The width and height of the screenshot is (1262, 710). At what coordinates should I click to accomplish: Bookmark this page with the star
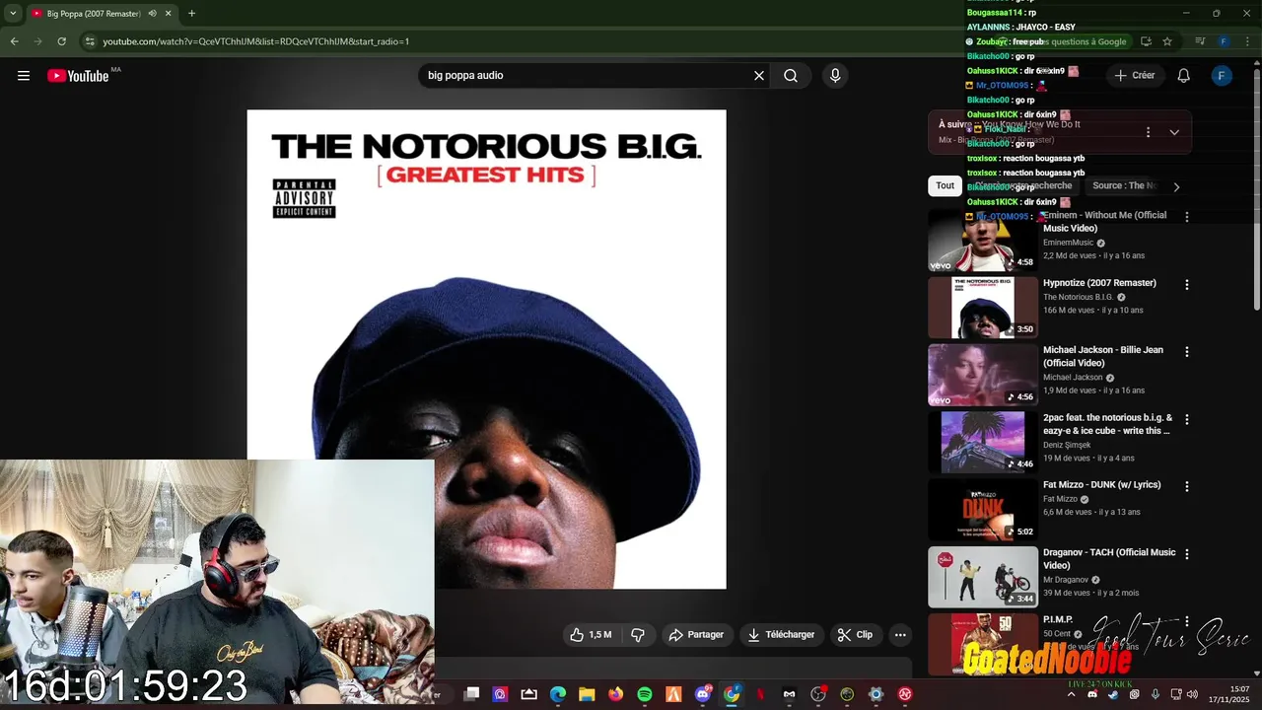(x=1167, y=41)
